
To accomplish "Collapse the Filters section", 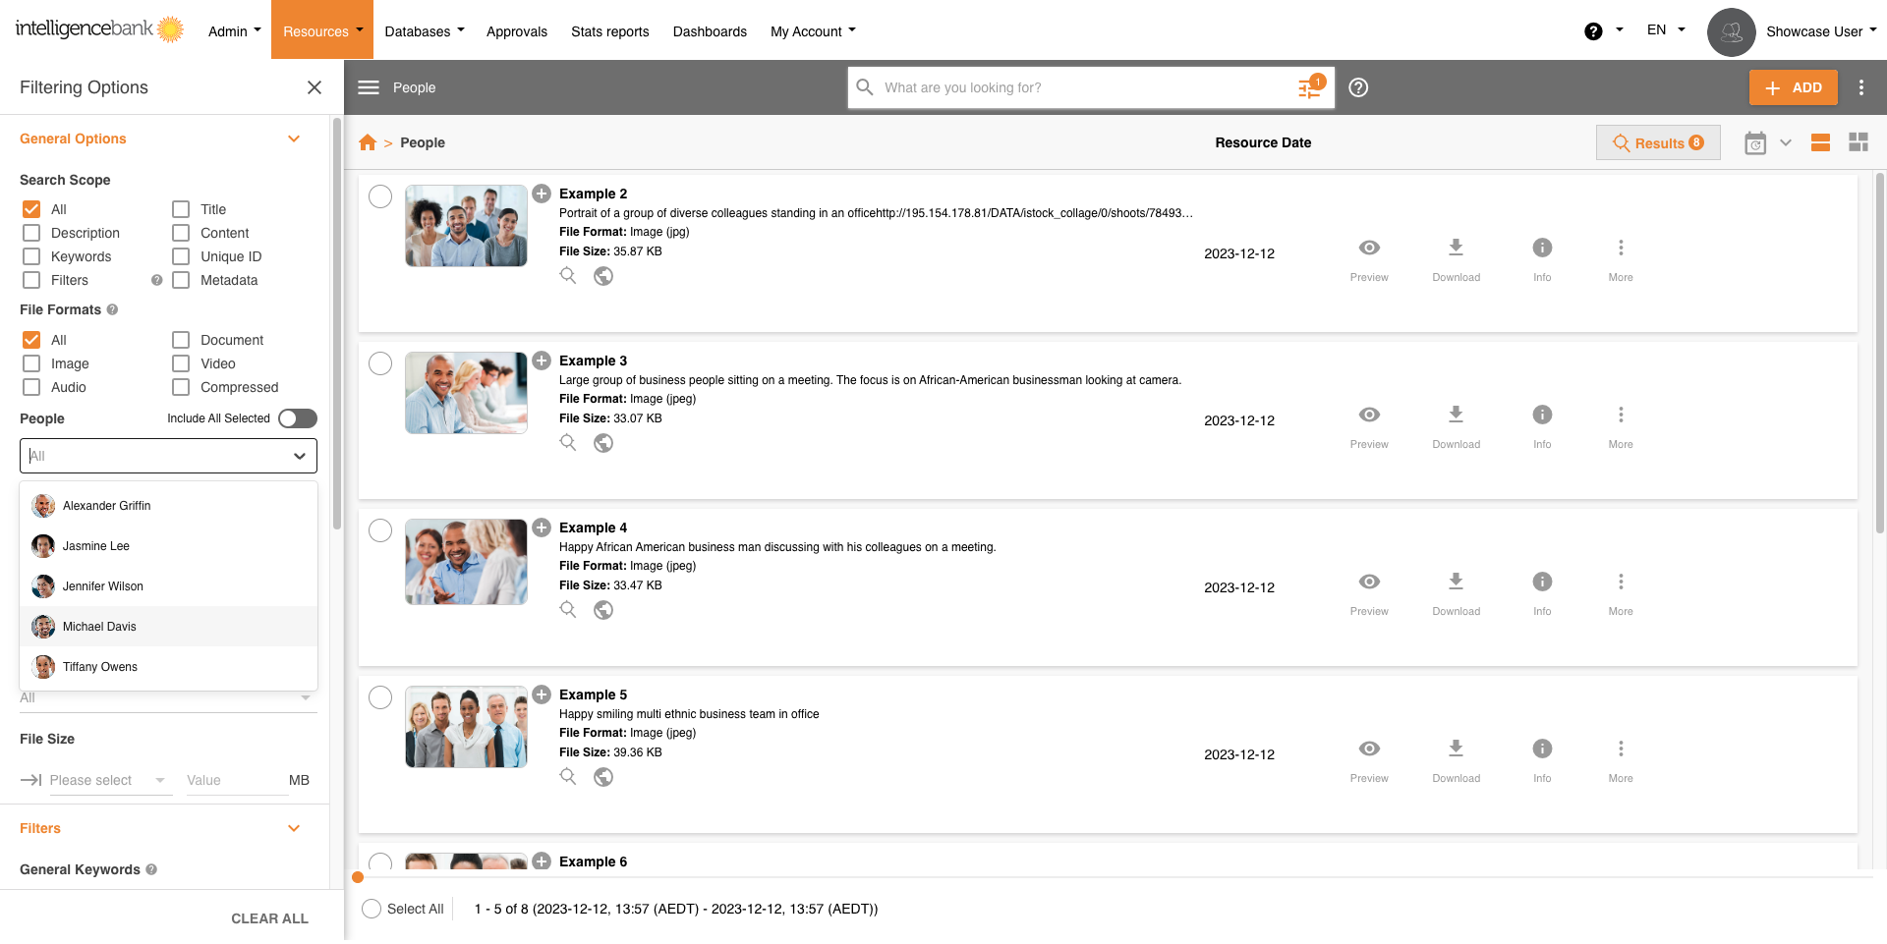I will click(294, 828).
